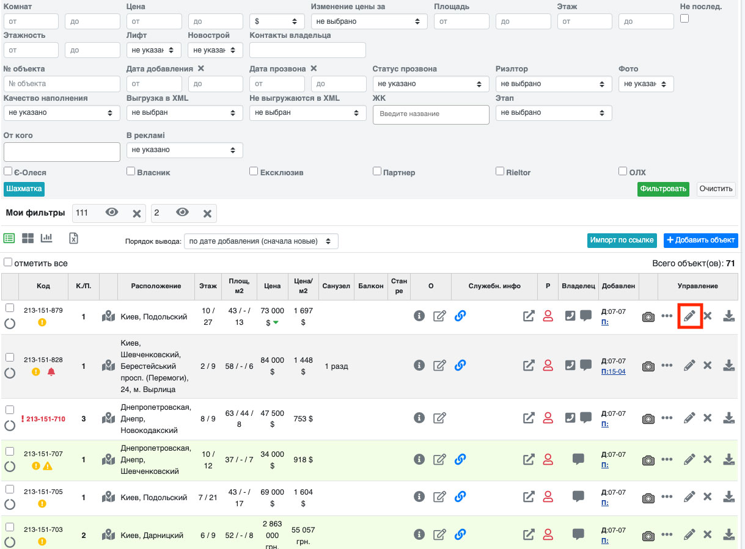745x549 pixels.
Task: Click the green Фильтровать button
Action: 663,189
